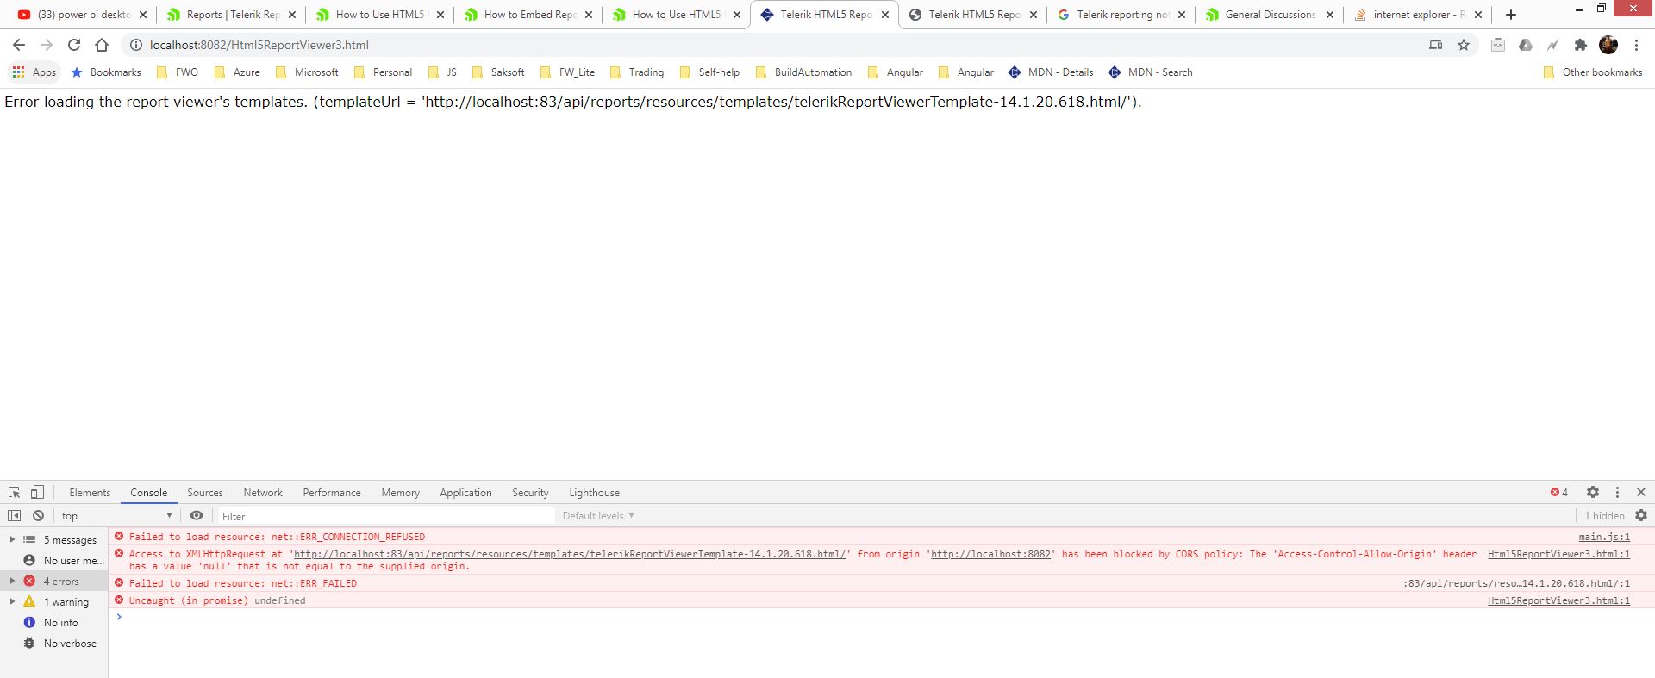The width and height of the screenshot is (1655, 678).
Task: Select the No verbose filter
Action: click(60, 644)
